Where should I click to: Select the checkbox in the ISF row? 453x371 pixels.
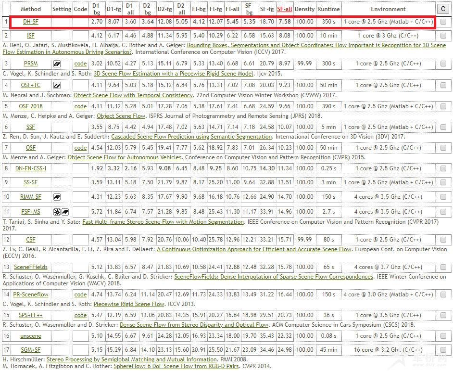[443, 36]
